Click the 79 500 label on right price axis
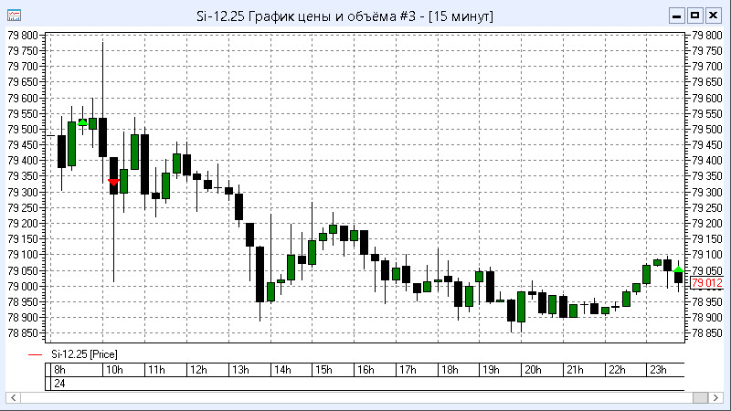This screenshot has width=731, height=411. tap(707, 129)
